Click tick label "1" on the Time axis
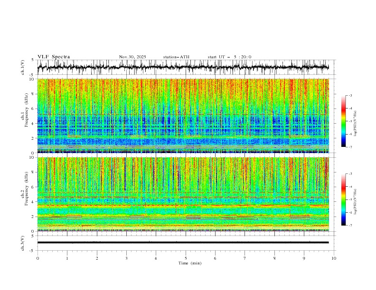The height and width of the screenshot is (290, 376). pyautogui.click(x=67, y=258)
